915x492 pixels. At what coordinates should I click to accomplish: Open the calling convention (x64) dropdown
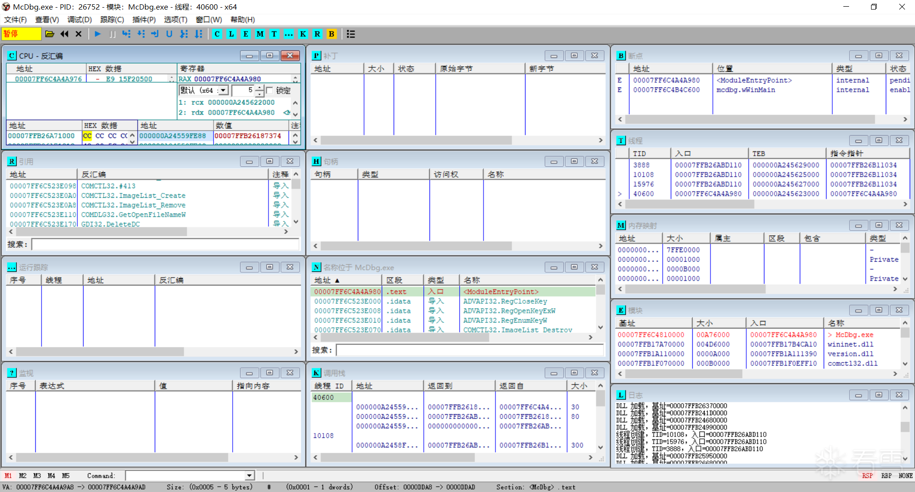point(223,90)
